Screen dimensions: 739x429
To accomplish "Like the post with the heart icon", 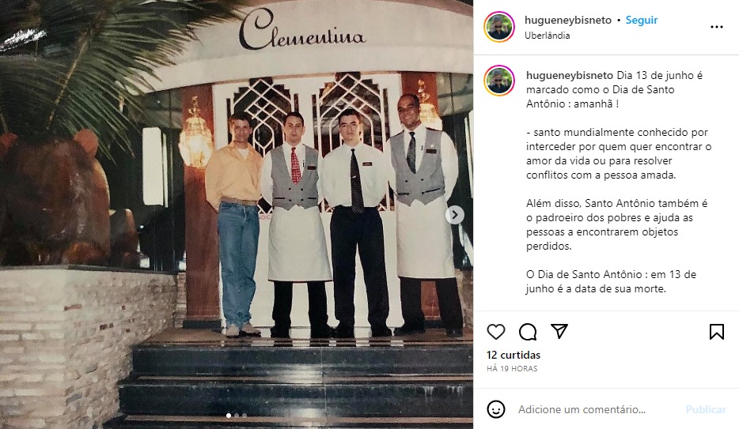I will point(496,332).
